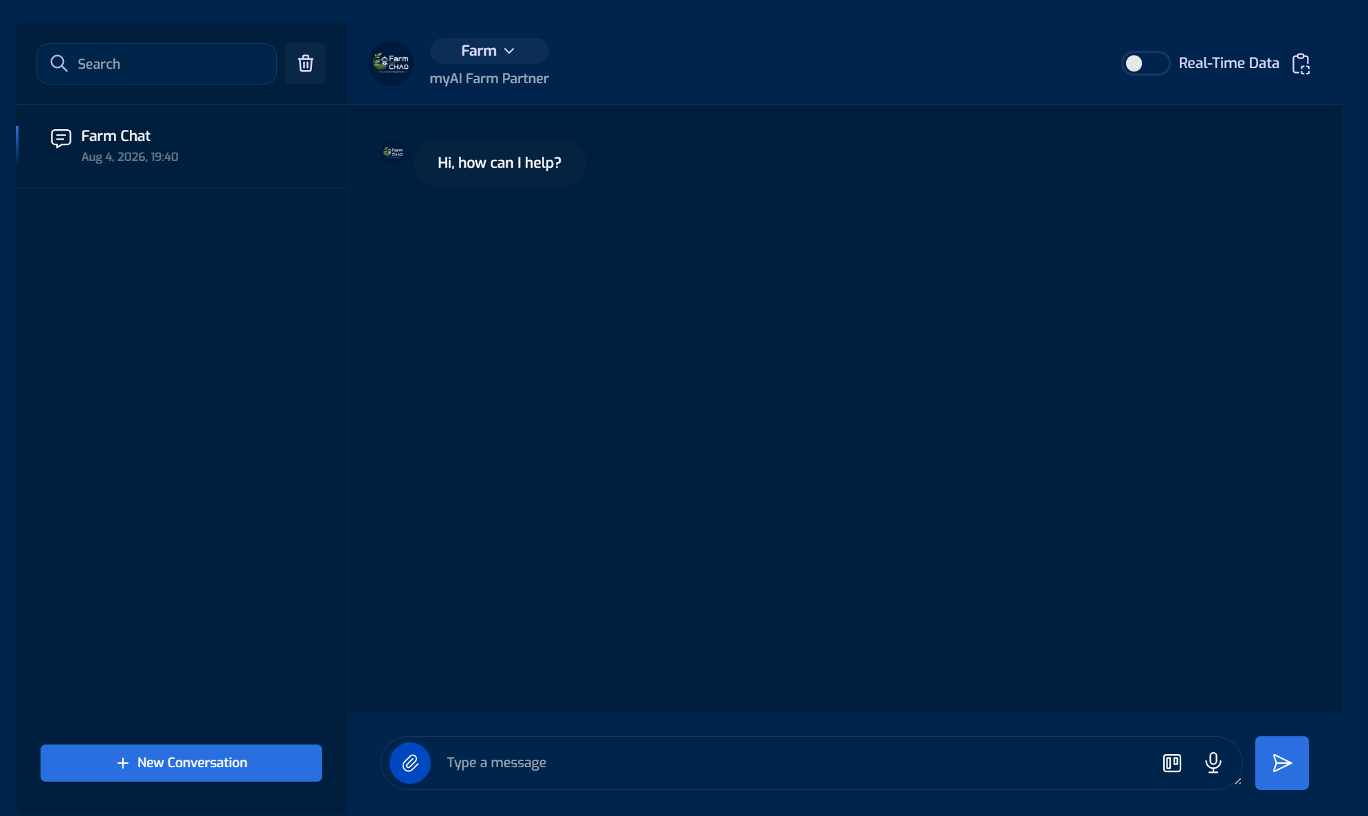Open the Farm dropdown selector
Screen dimensions: 1368x816
point(489,51)
